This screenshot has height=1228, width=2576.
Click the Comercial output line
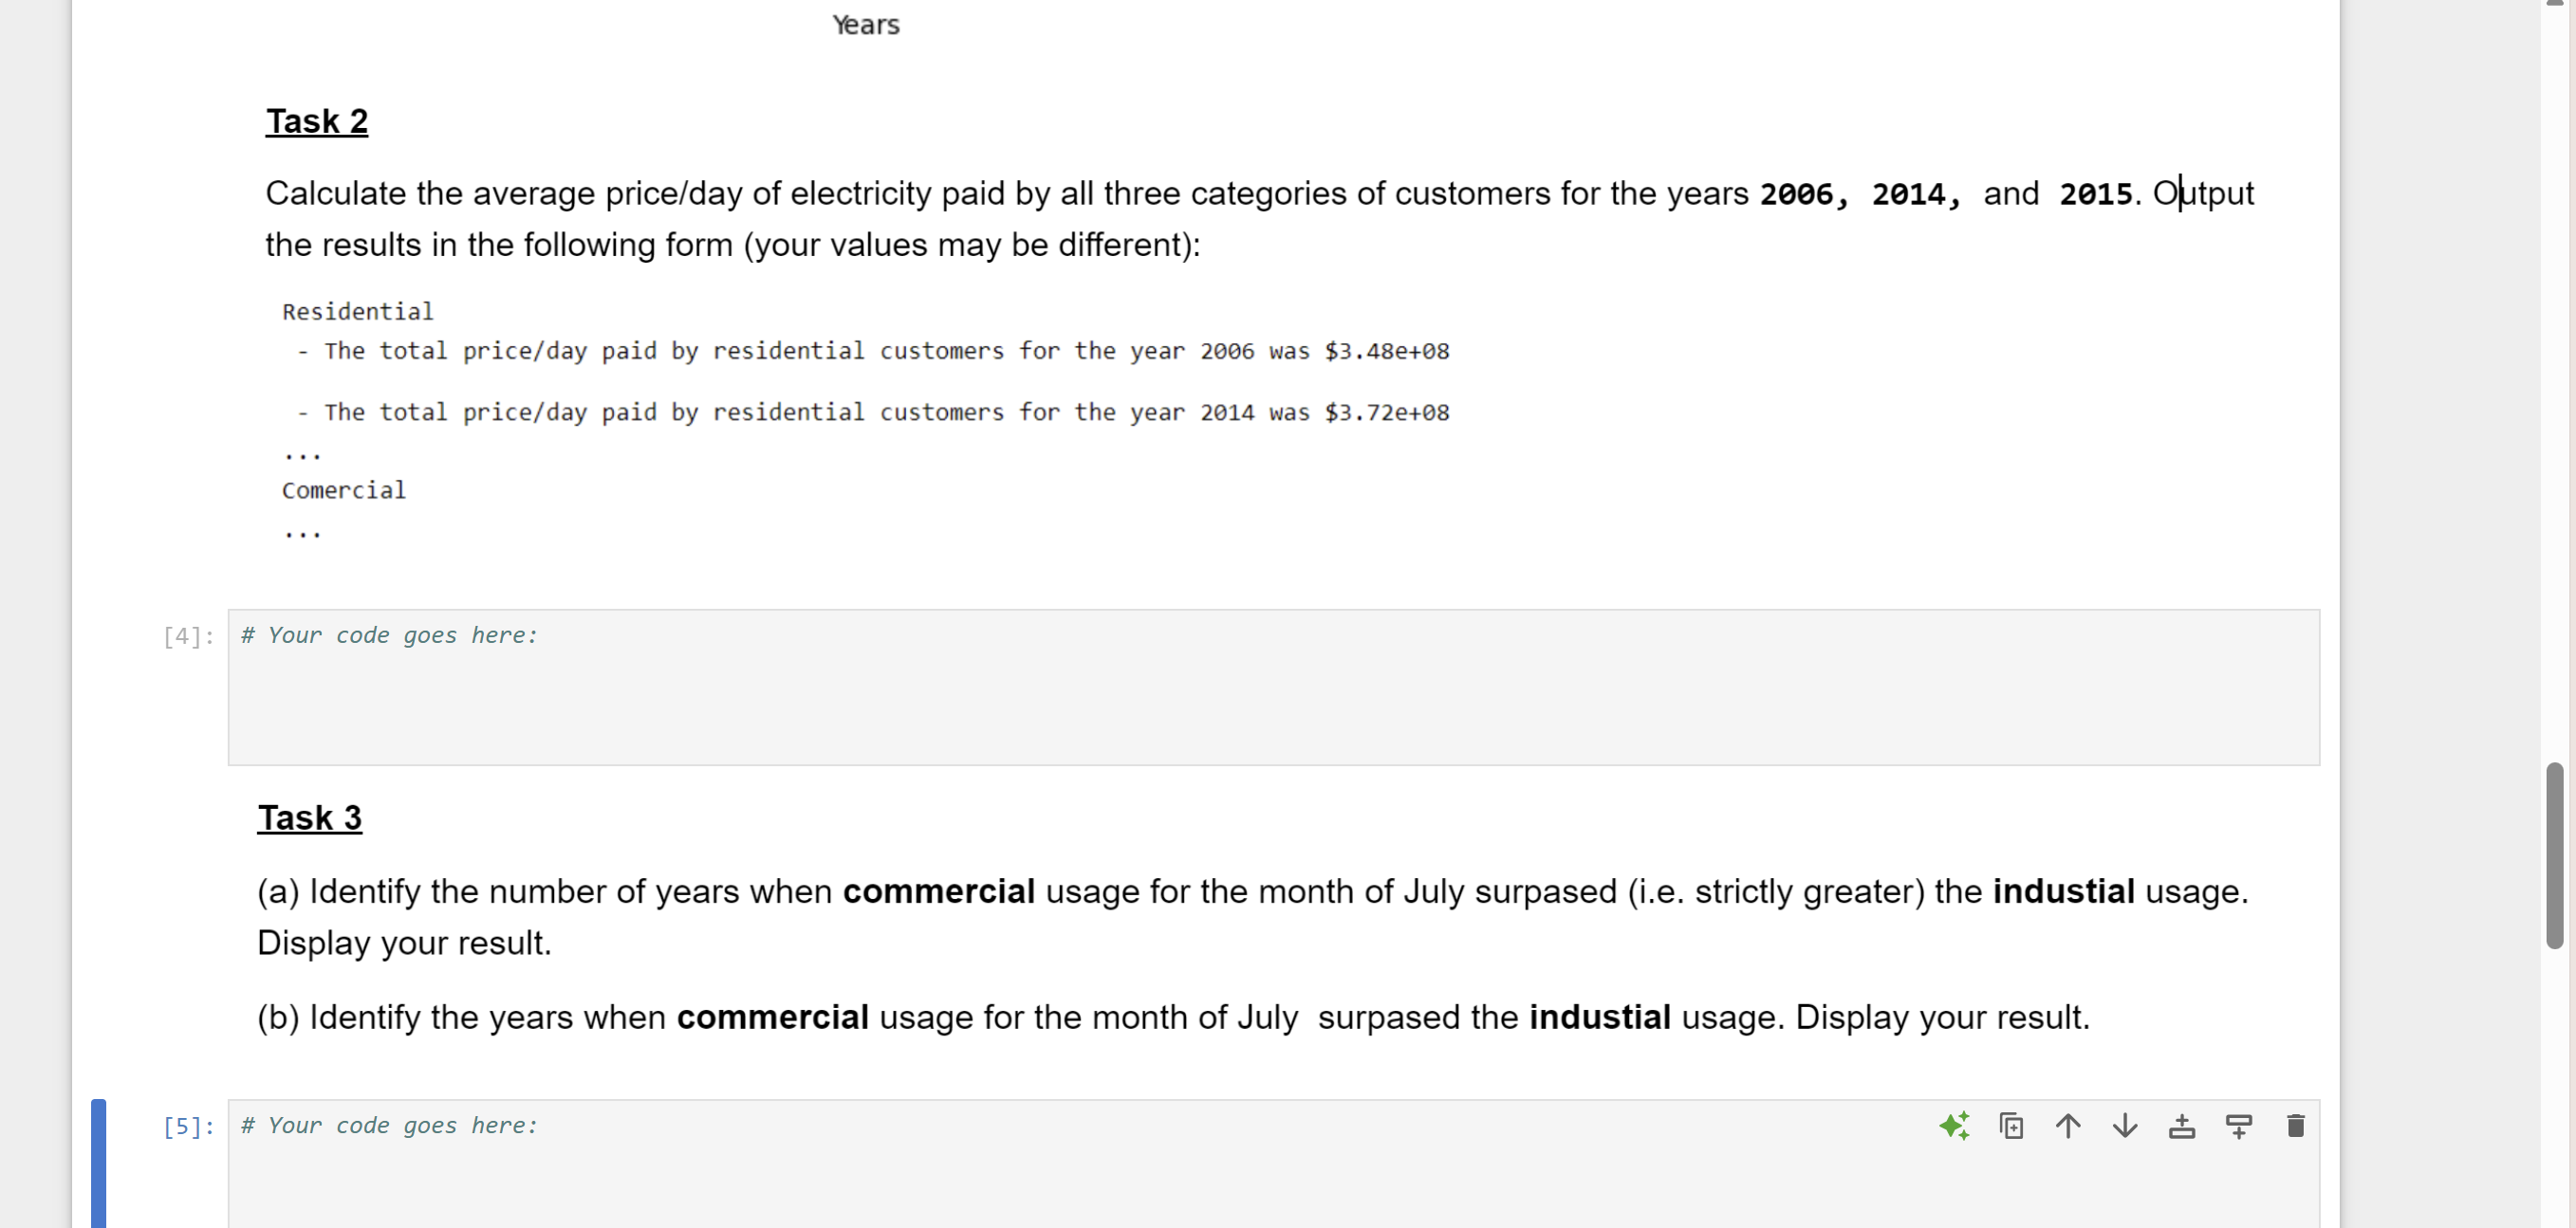[x=344, y=489]
